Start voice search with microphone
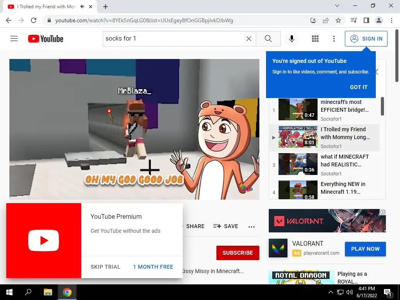This screenshot has height=300, width=400. click(x=291, y=39)
